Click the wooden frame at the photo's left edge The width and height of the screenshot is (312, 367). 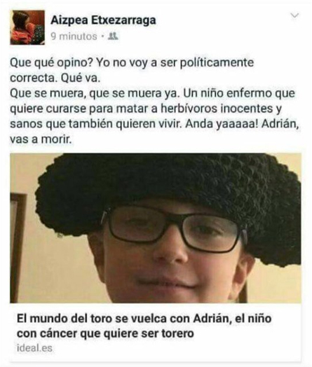click(x=18, y=247)
